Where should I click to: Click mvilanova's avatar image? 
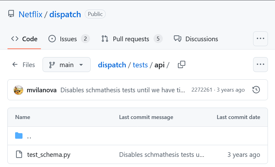(x=18, y=90)
